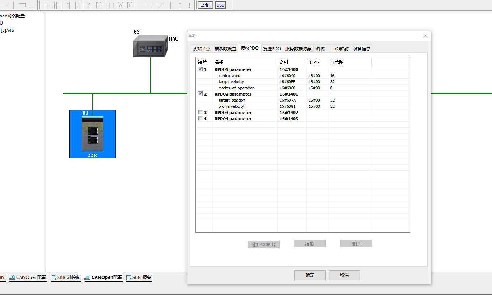The height and width of the screenshot is (297, 492).
Task: Select the profile velocity row
Action: [x=303, y=106]
